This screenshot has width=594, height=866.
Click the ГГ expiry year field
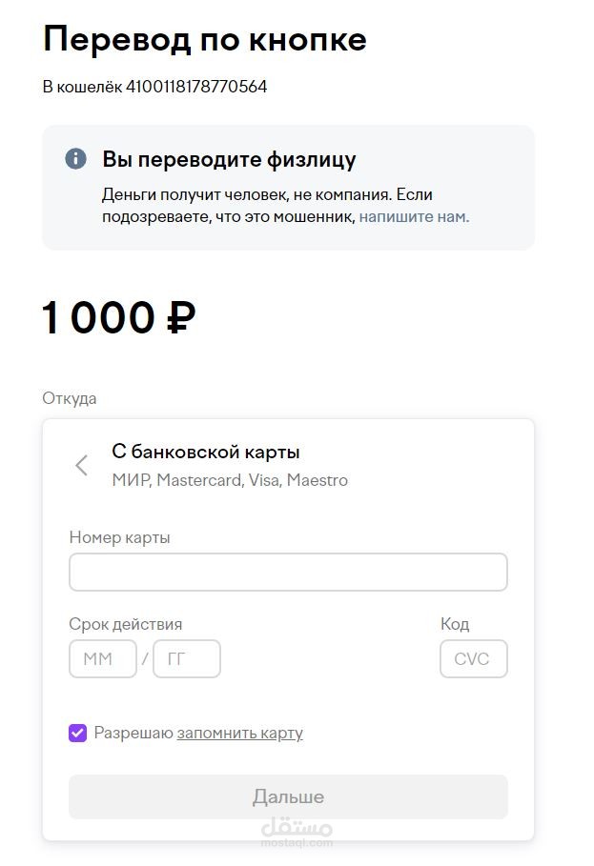187,658
